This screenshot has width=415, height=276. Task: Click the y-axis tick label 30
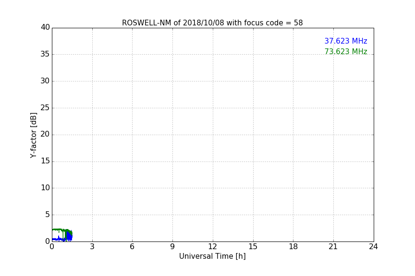point(45,81)
